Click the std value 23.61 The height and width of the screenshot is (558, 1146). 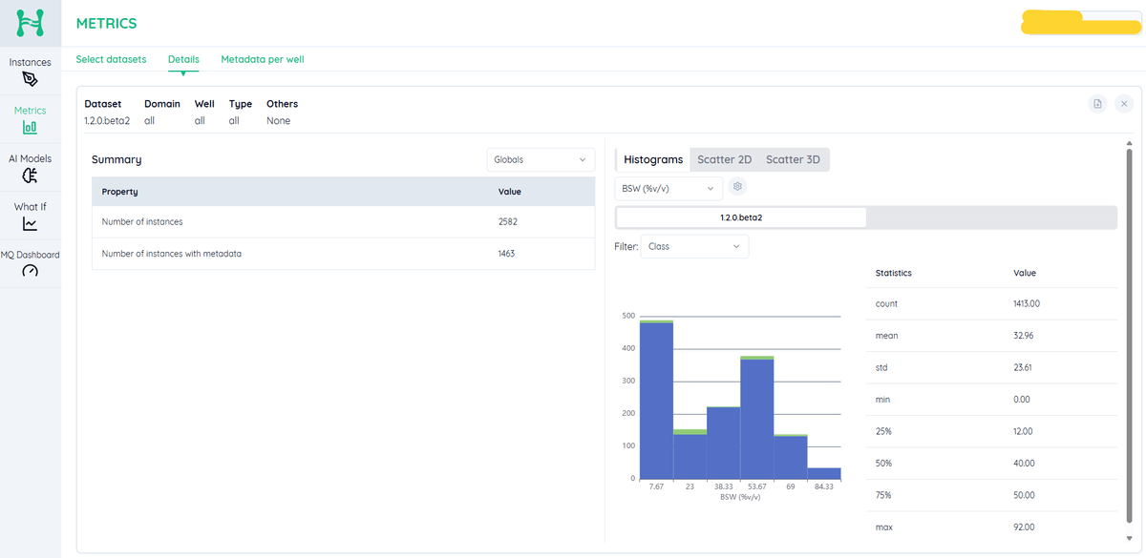(1023, 367)
